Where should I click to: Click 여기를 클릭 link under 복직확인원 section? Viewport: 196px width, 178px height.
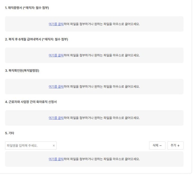(x=56, y=86)
